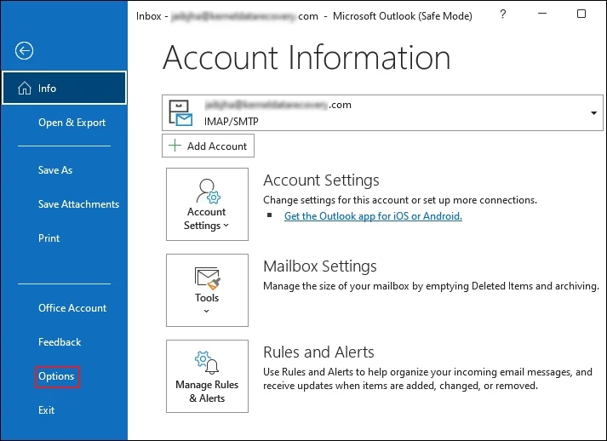Screen dimensions: 607x441
Task: Open the Open & Export menu
Action: 72,123
